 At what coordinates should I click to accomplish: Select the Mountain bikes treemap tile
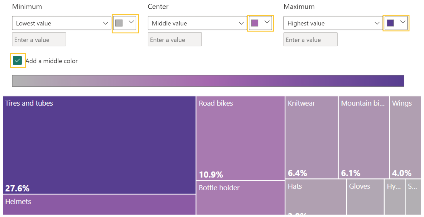pyautogui.click(x=364, y=137)
